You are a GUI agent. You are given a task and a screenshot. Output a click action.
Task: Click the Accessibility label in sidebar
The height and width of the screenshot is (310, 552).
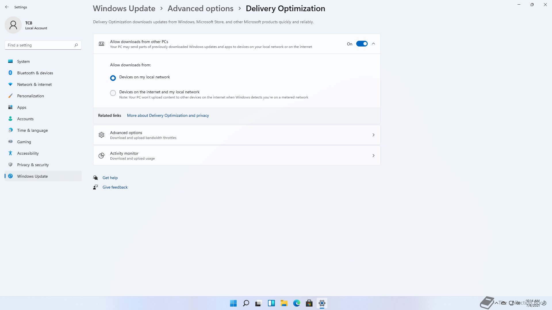28,153
